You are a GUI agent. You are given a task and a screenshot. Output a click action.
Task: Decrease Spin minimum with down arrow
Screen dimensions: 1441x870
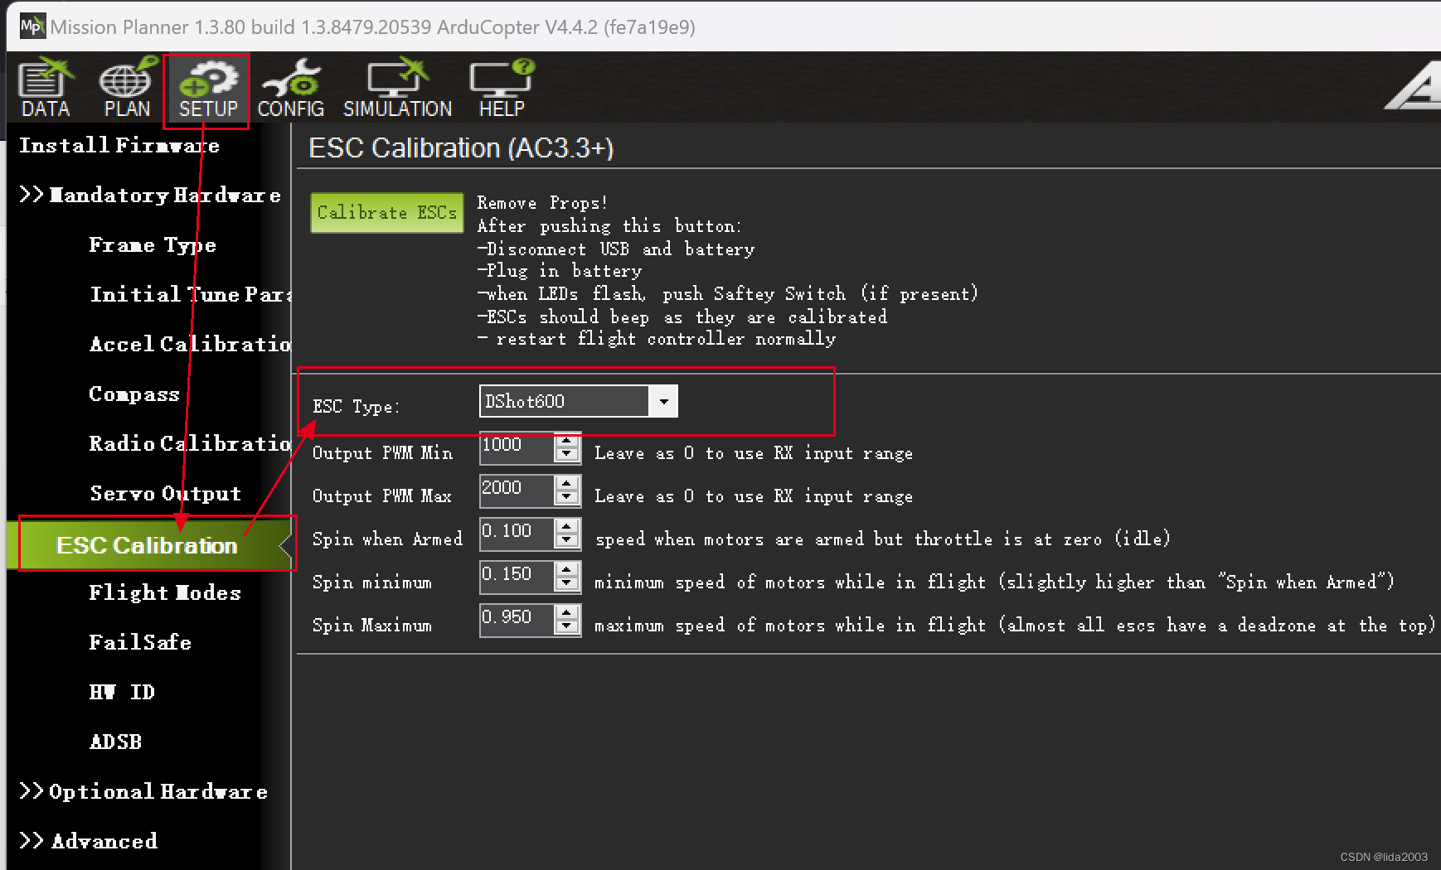(567, 585)
